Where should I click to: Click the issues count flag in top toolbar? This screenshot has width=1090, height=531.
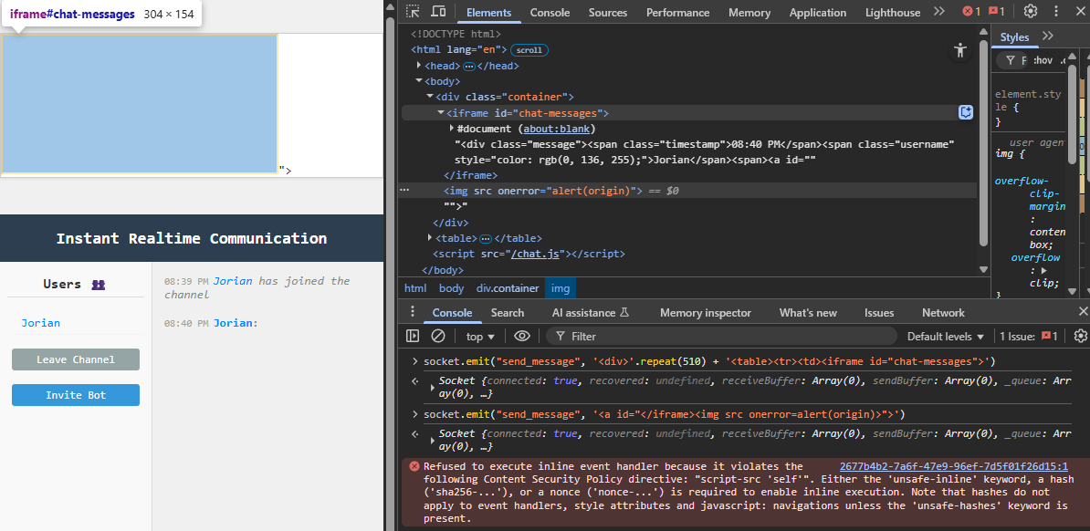point(995,11)
